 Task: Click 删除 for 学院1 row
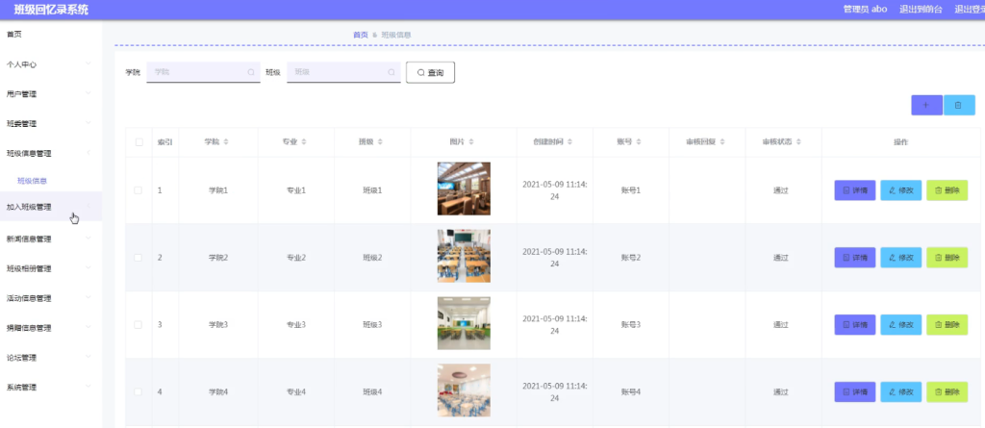pos(947,190)
